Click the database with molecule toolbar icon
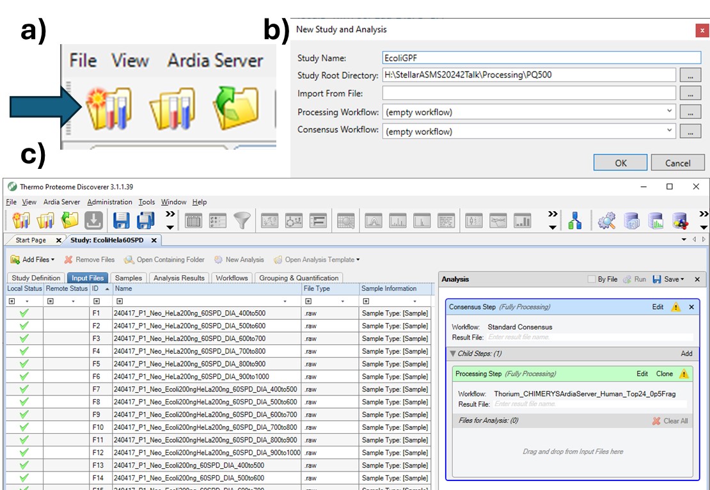The height and width of the screenshot is (490, 710). (x=680, y=221)
